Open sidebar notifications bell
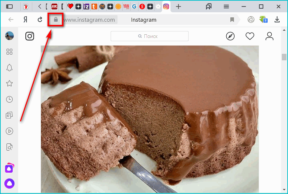Image resolution: width=288 pixels, height=194 pixels. tap(9, 68)
